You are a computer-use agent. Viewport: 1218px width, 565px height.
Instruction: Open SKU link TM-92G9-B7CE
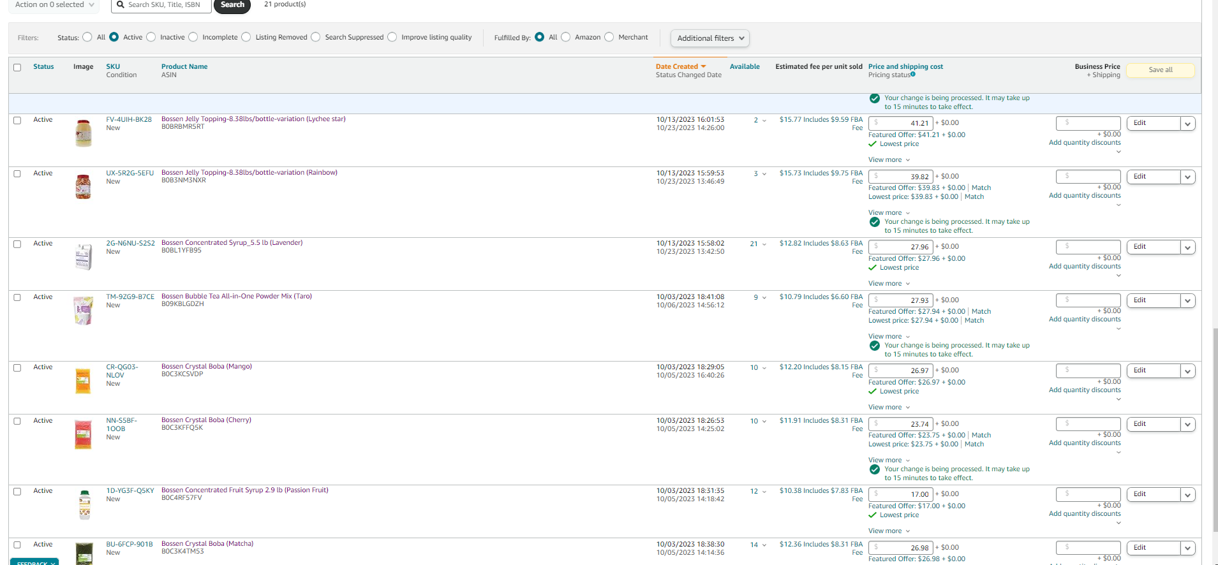(130, 297)
